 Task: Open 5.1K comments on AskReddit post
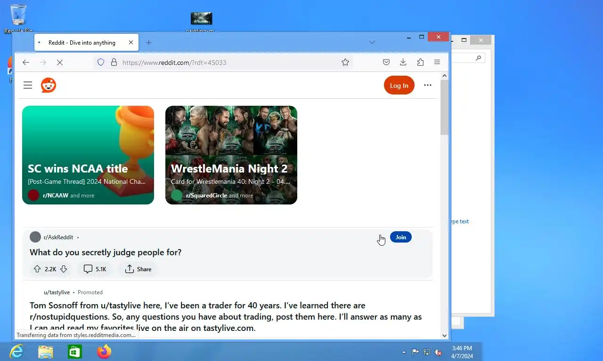coord(95,269)
